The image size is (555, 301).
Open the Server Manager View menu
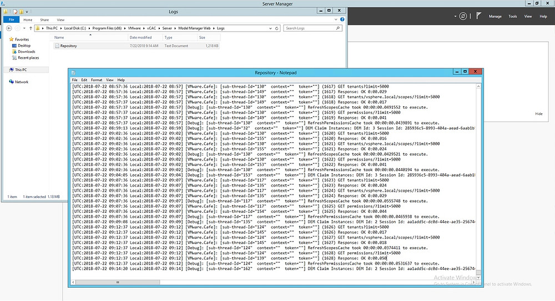(x=528, y=16)
